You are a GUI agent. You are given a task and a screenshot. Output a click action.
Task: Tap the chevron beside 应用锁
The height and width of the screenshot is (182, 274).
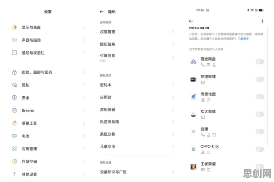173,97
